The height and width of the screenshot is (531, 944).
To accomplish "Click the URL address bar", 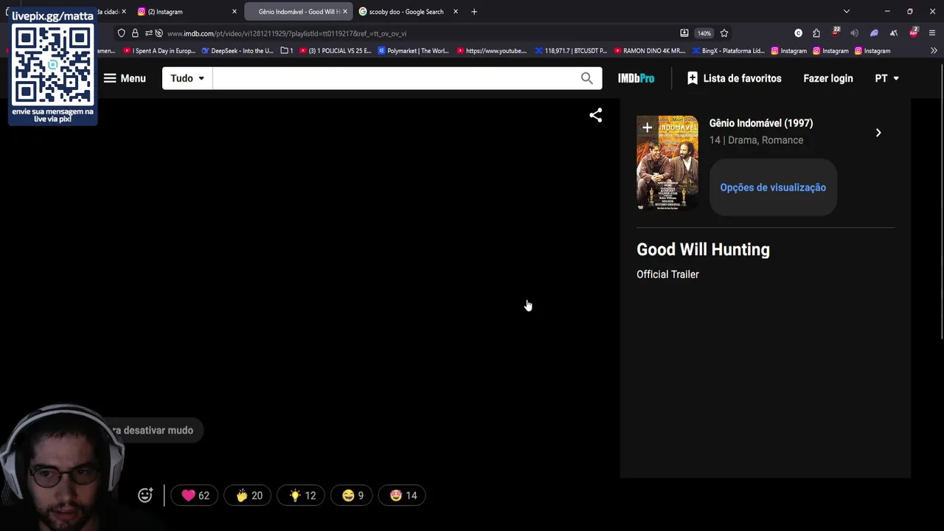I will point(413,33).
